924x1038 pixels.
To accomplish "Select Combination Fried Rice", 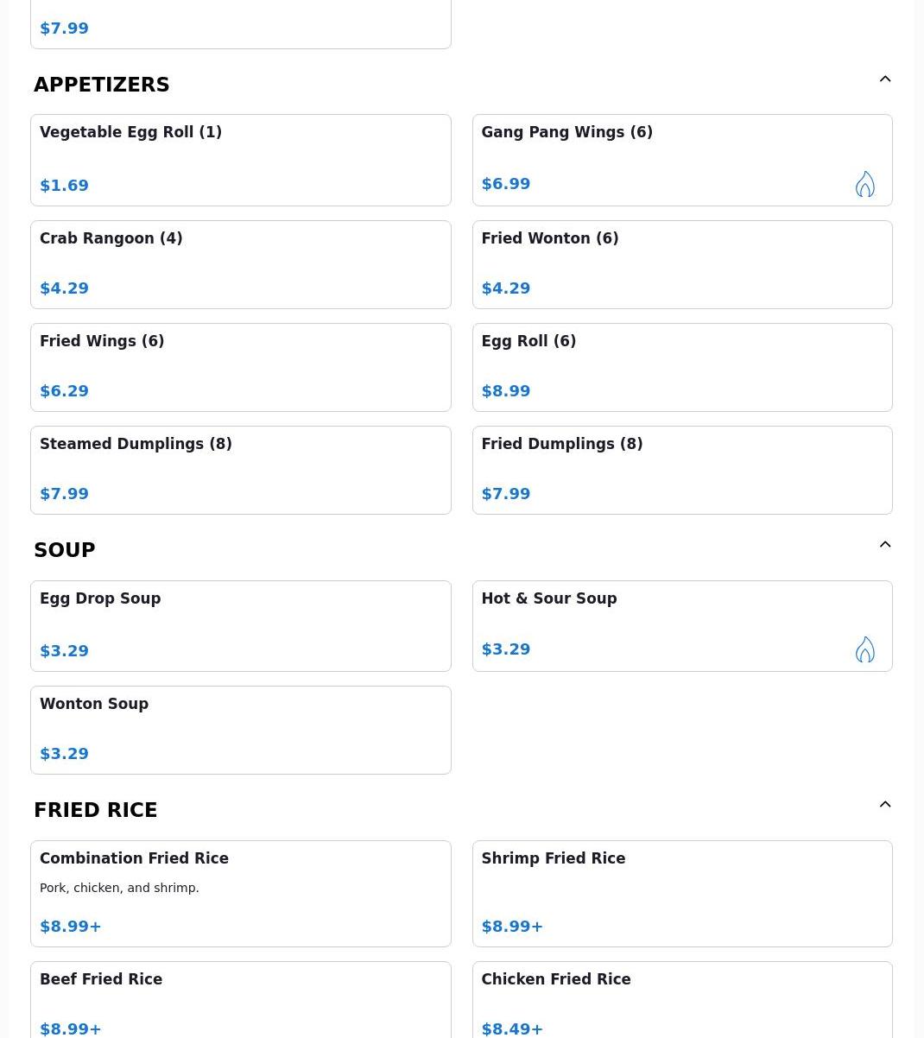I will click(x=241, y=894).
